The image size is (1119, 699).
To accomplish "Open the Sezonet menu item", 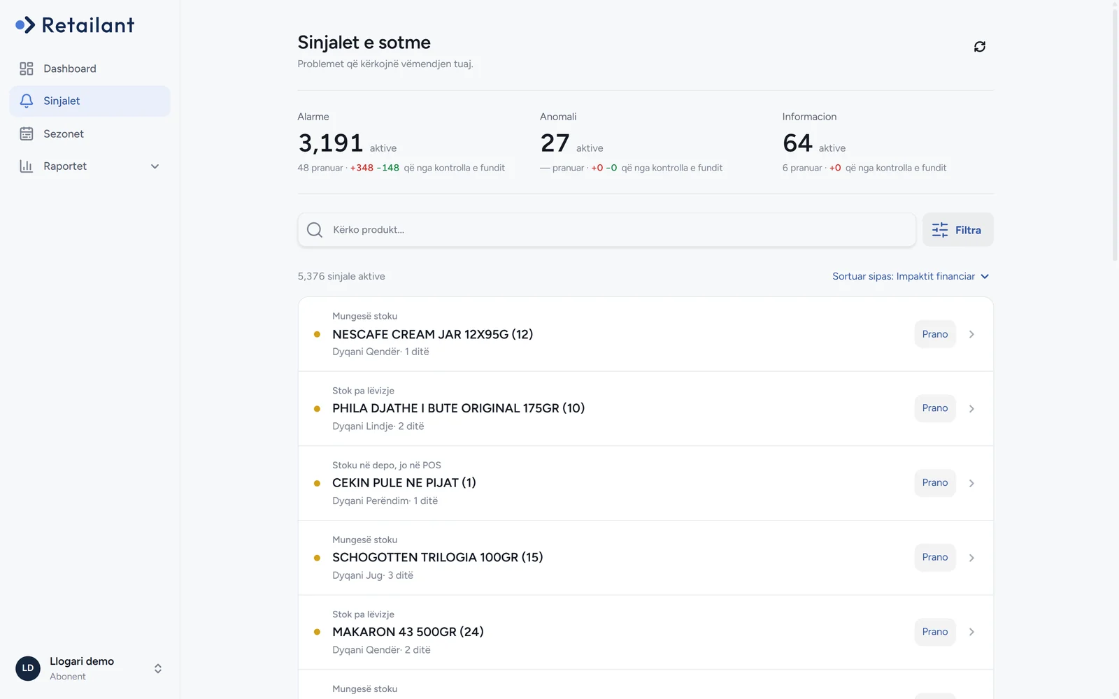I will 90,134.
